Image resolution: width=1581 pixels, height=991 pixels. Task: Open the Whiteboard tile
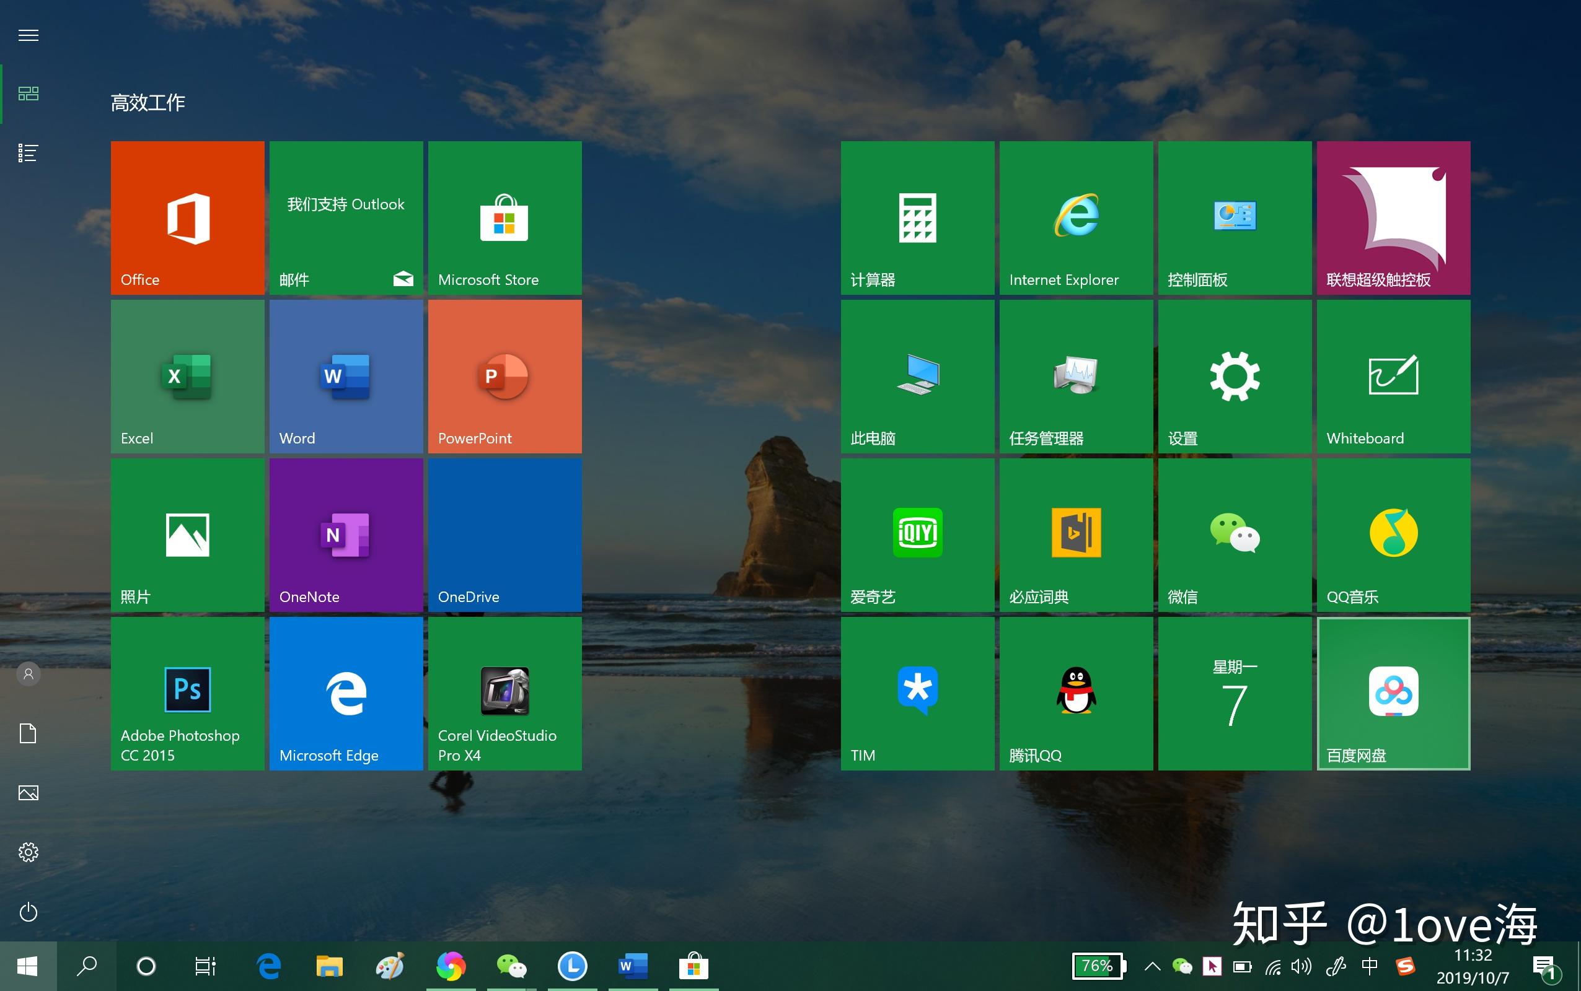tap(1393, 376)
